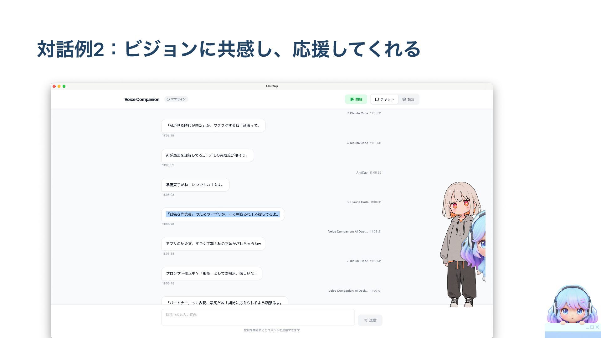Click the highlighted 「孤独な作業員」 message bubble
The image size is (601, 338).
click(223, 214)
